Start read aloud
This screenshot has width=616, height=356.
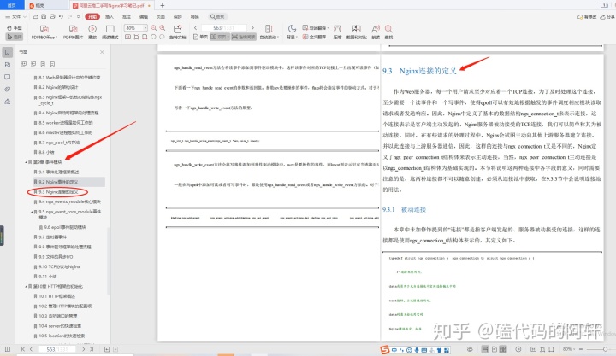tap(376, 32)
